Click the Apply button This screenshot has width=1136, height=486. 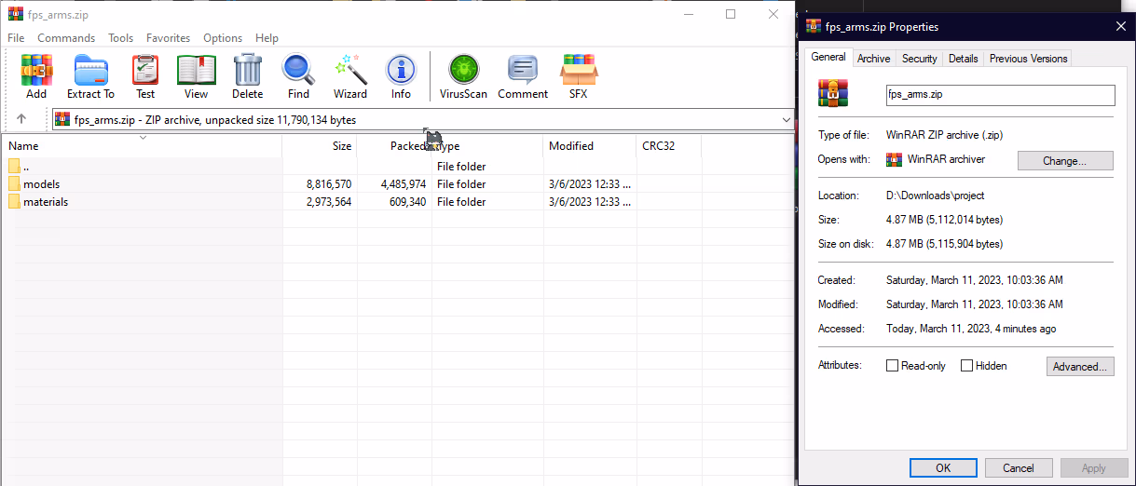pyautogui.click(x=1094, y=467)
